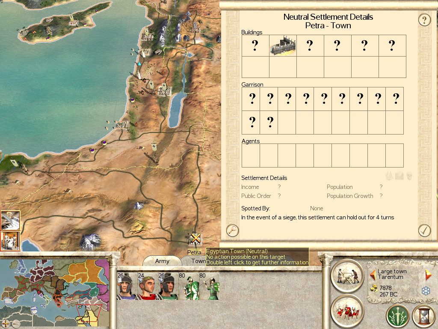Open faction overview via green sword emblem

(398, 316)
